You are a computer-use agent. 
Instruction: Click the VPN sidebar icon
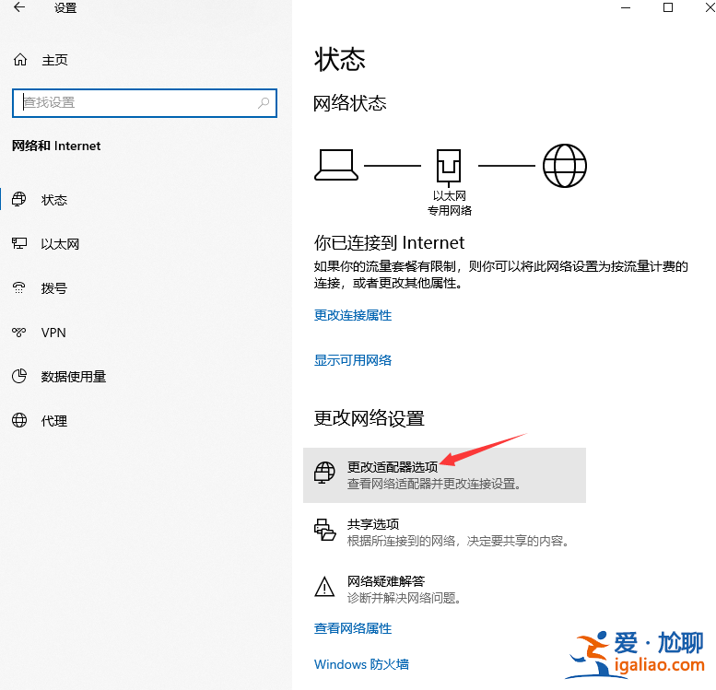point(19,332)
